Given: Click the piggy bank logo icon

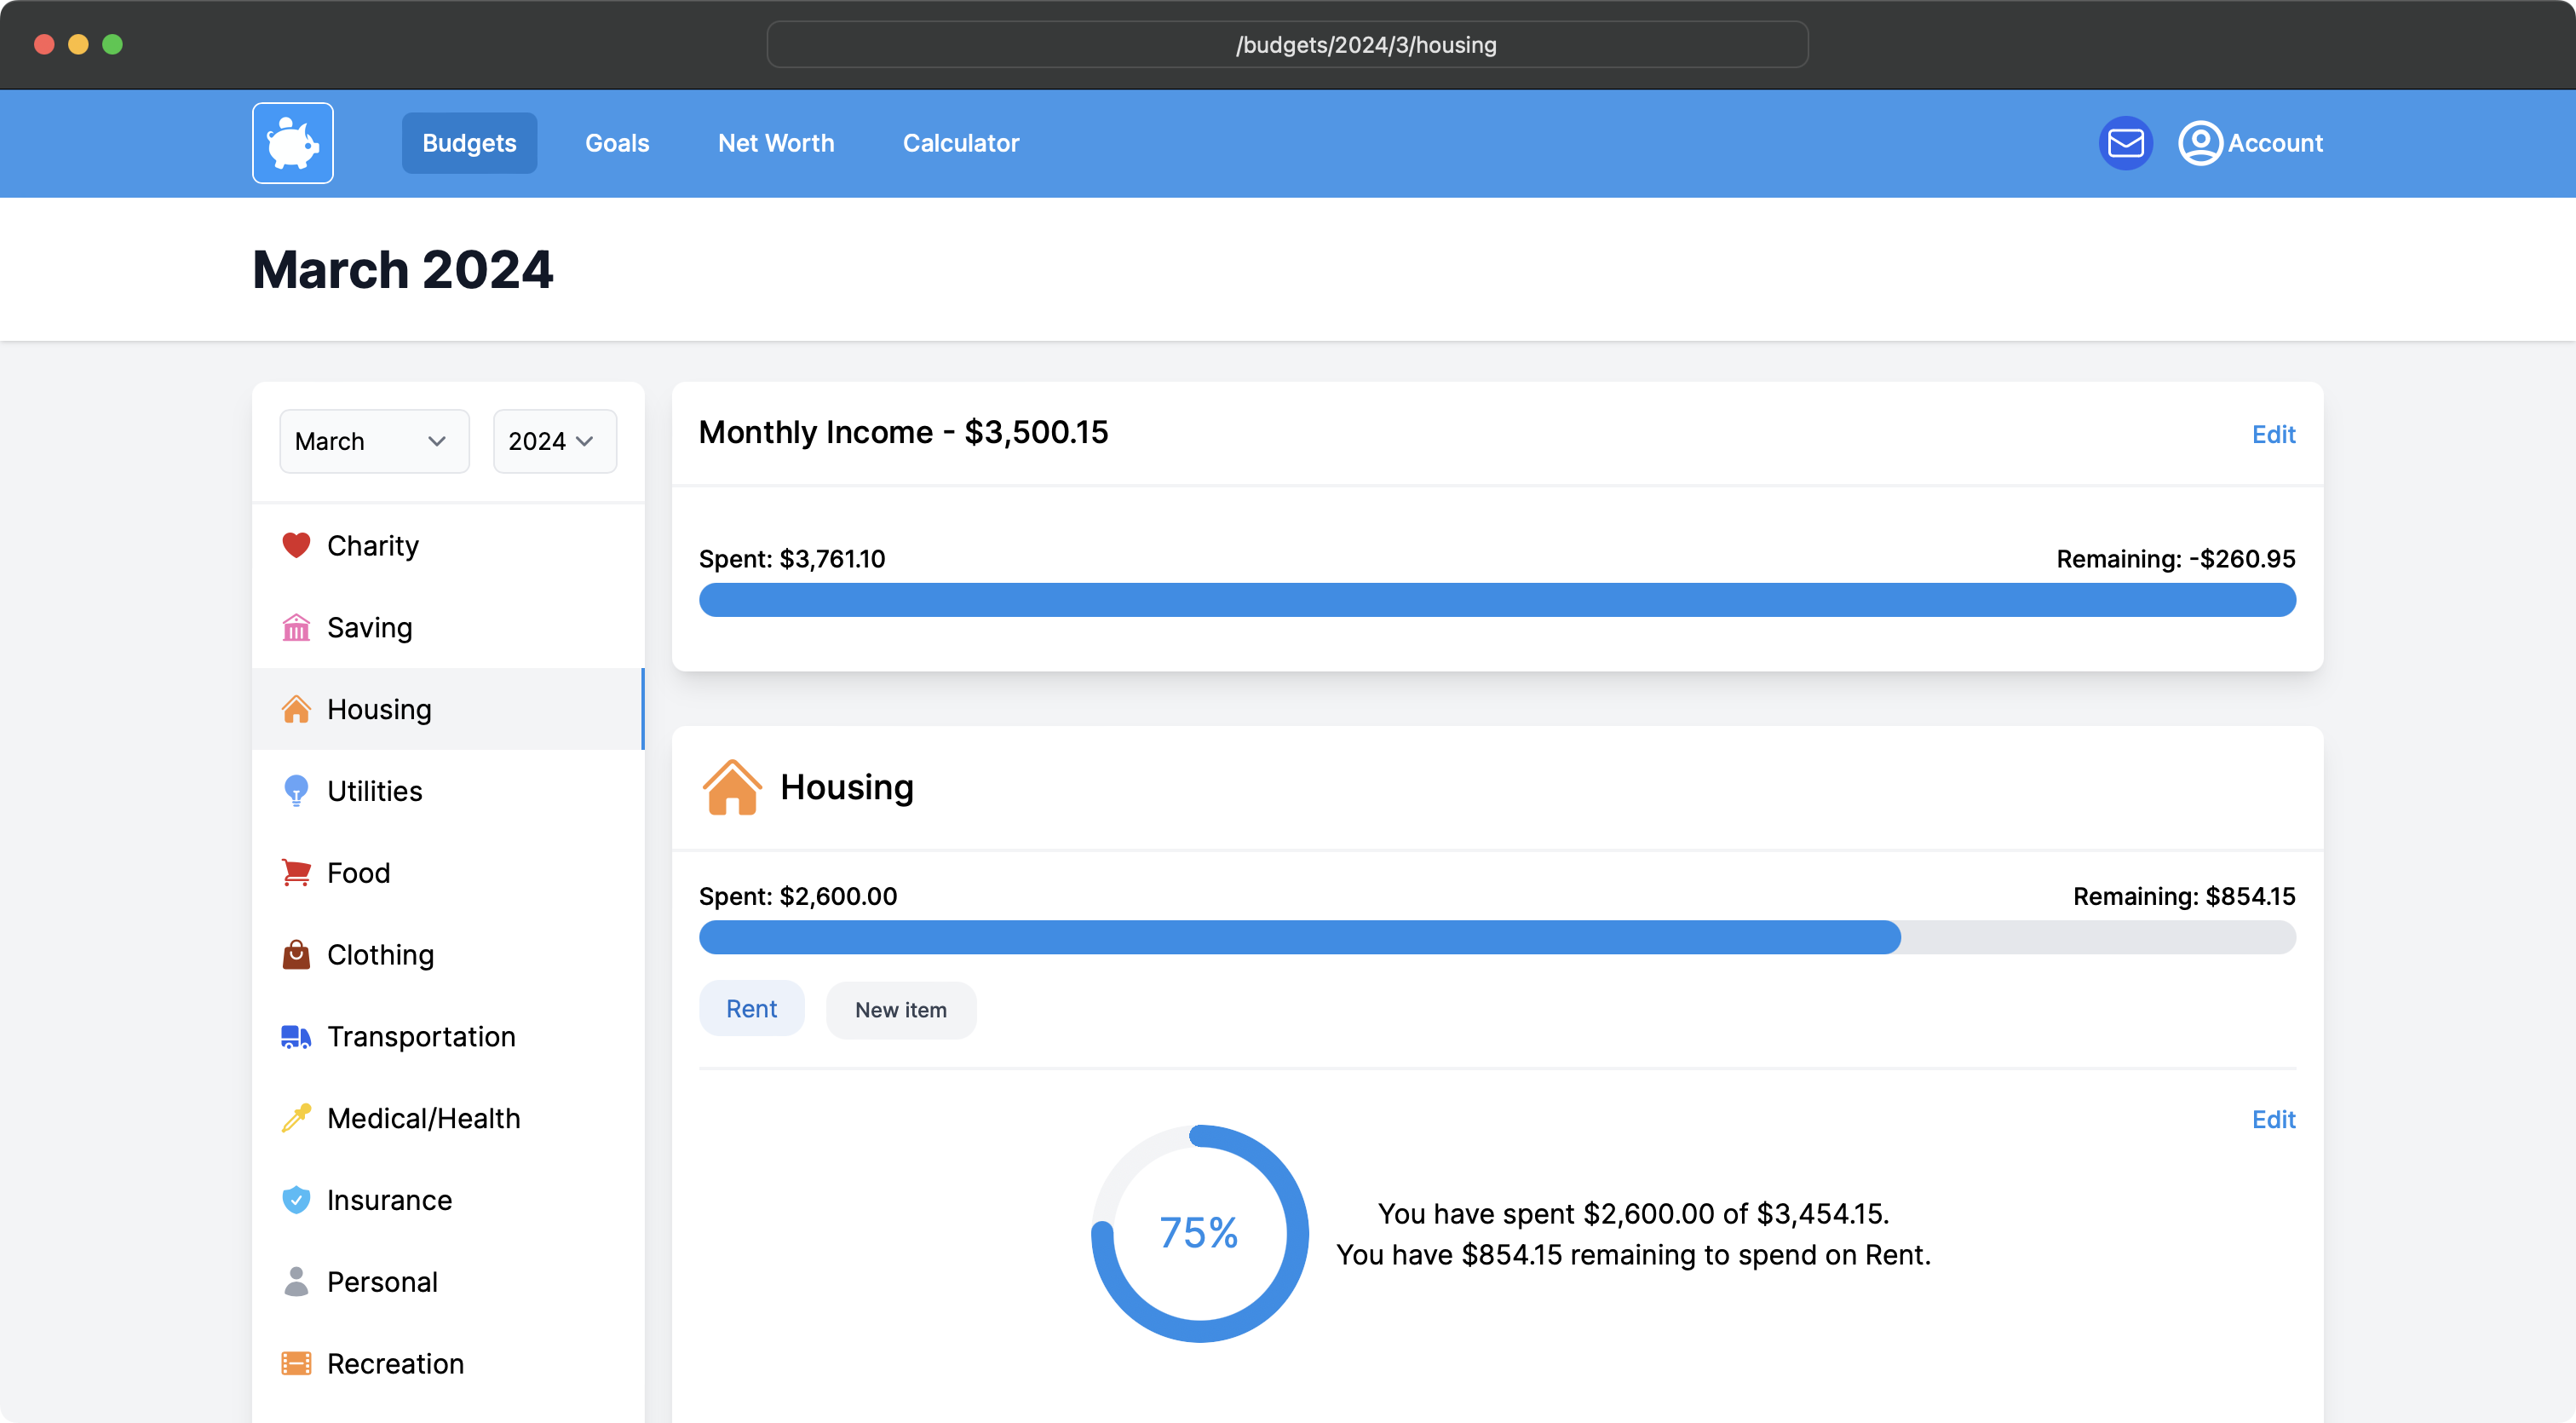Looking at the screenshot, I should 292,143.
